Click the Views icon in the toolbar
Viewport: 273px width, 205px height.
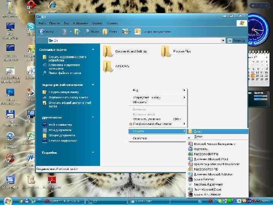125,32
